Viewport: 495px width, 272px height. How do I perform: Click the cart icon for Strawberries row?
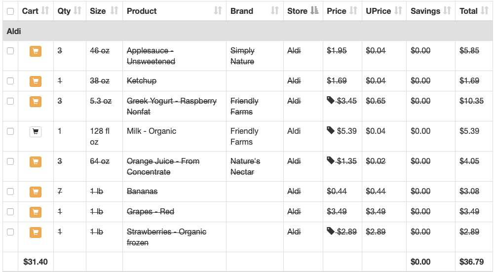36,232
